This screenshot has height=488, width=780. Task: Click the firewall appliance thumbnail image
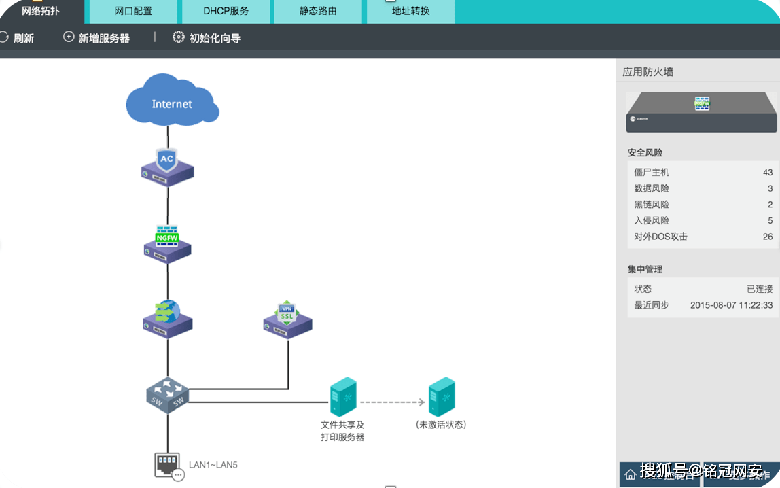[701, 112]
